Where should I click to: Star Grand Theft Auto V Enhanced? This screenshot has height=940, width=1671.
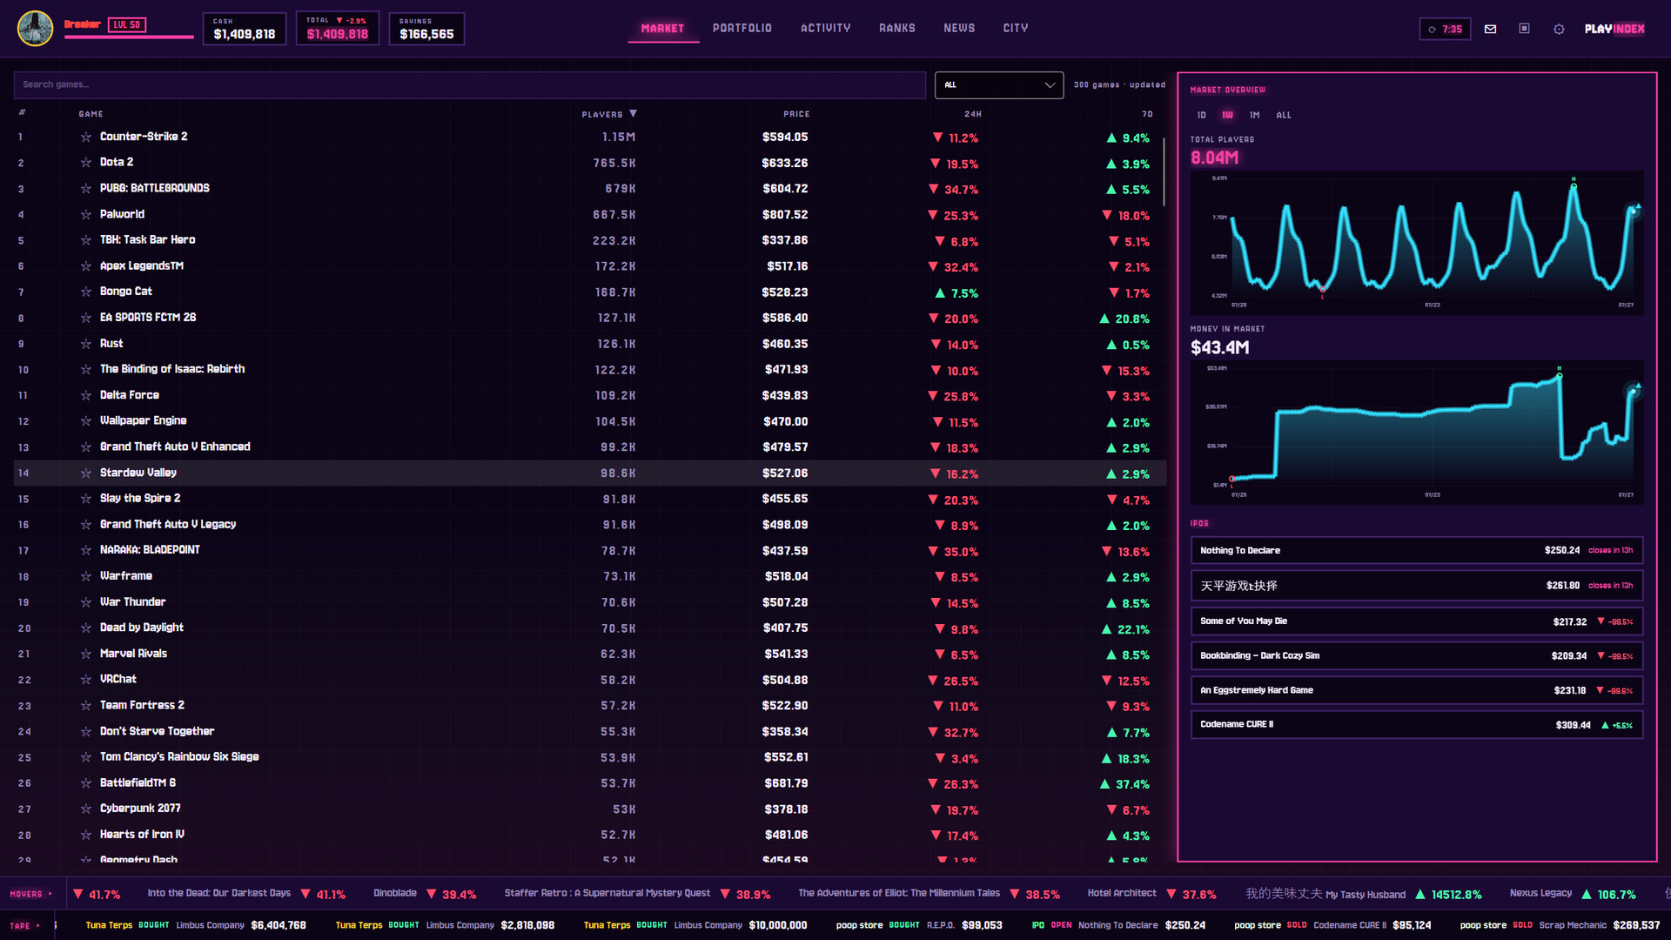86,447
